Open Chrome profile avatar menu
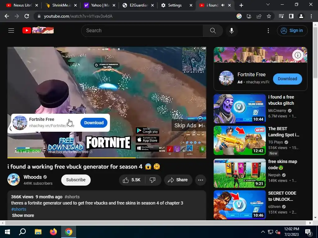 (301, 16)
